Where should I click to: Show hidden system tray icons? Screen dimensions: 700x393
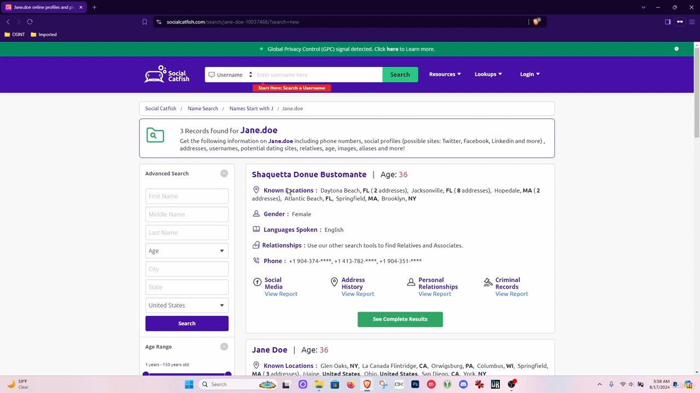point(599,384)
